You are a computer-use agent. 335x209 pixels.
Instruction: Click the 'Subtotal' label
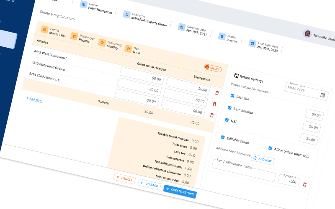coord(103,102)
